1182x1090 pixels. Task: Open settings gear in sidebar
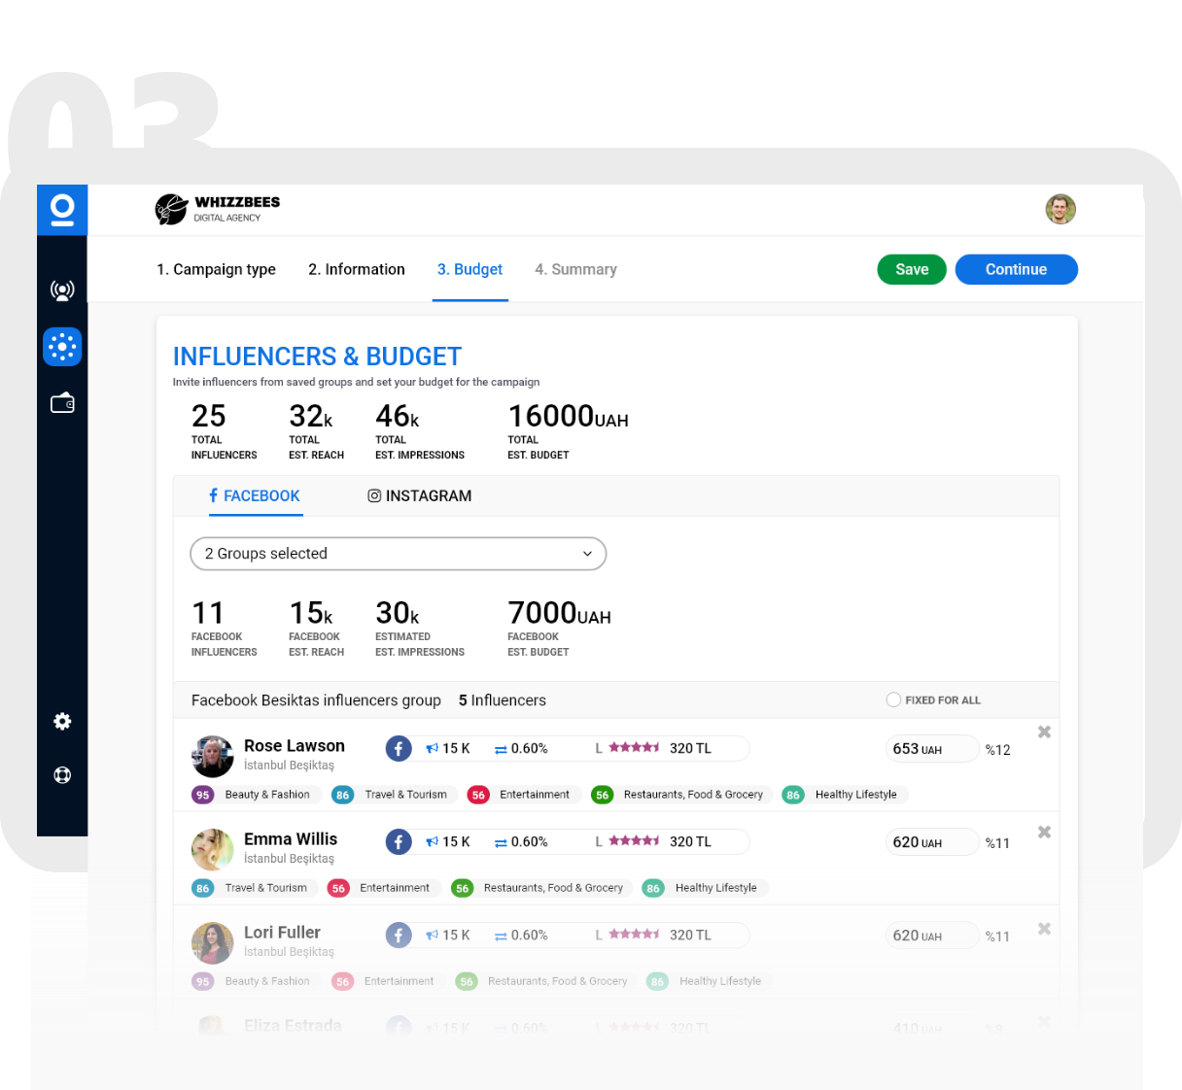click(62, 721)
